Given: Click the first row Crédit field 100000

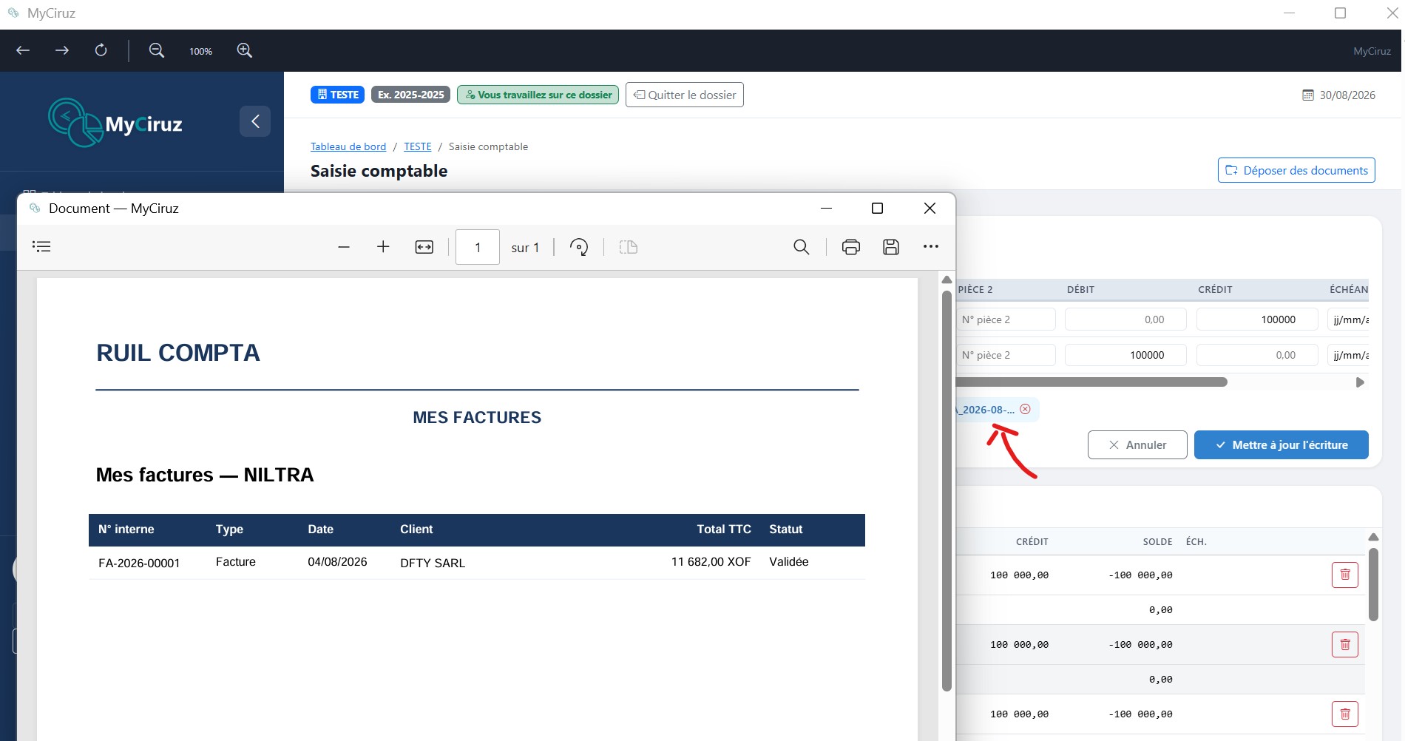Looking at the screenshot, I should pos(1257,319).
